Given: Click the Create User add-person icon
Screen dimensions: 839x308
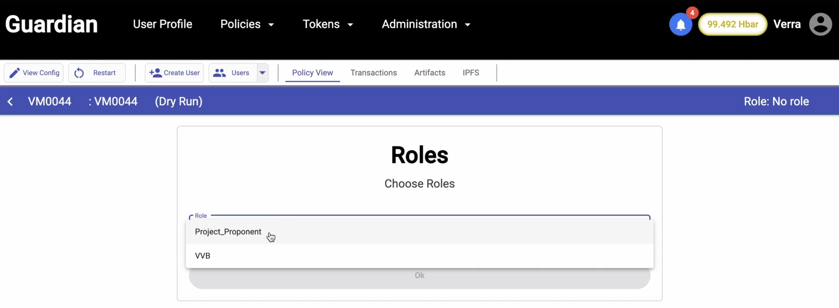Looking at the screenshot, I should 155,73.
